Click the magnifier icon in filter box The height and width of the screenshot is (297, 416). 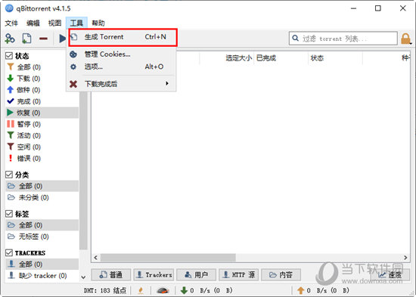point(295,39)
